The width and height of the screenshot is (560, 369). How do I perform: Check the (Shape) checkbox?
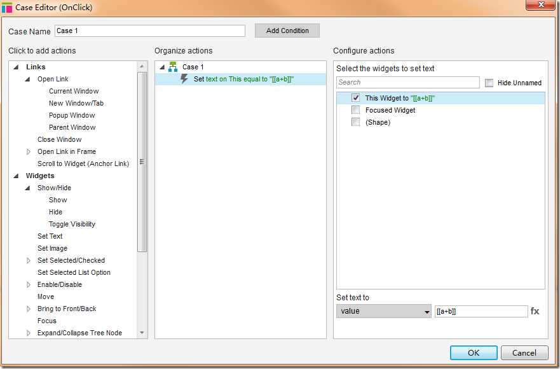click(355, 122)
